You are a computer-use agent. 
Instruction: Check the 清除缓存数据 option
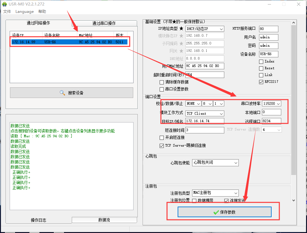click(162, 83)
